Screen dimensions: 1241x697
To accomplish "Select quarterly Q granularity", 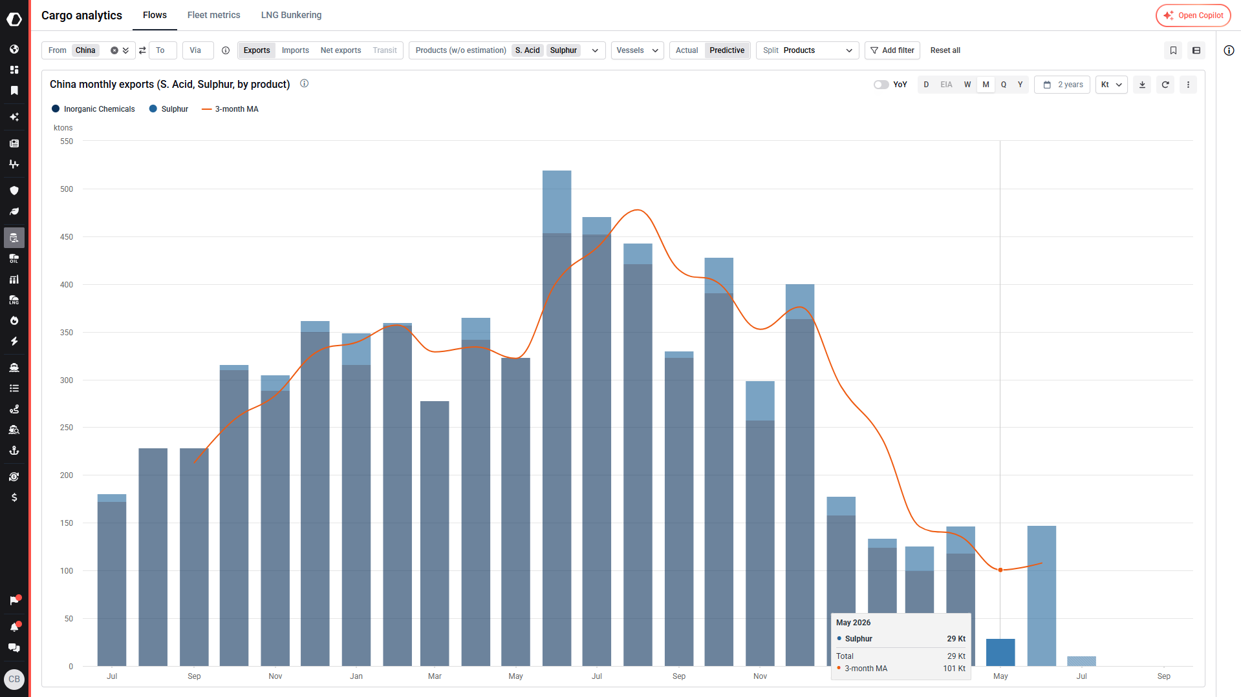I will 1004,85.
